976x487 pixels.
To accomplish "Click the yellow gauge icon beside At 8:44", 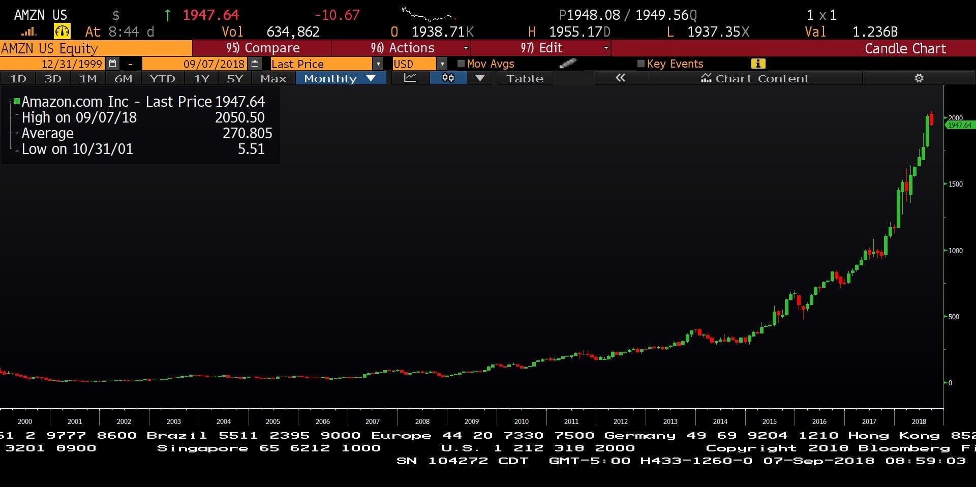I will 62,32.
